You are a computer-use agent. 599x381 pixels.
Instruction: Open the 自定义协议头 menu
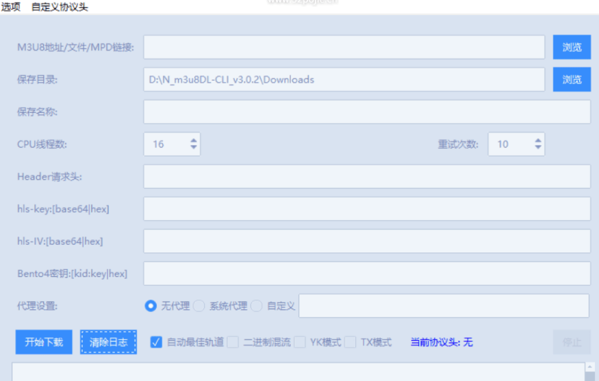60,7
